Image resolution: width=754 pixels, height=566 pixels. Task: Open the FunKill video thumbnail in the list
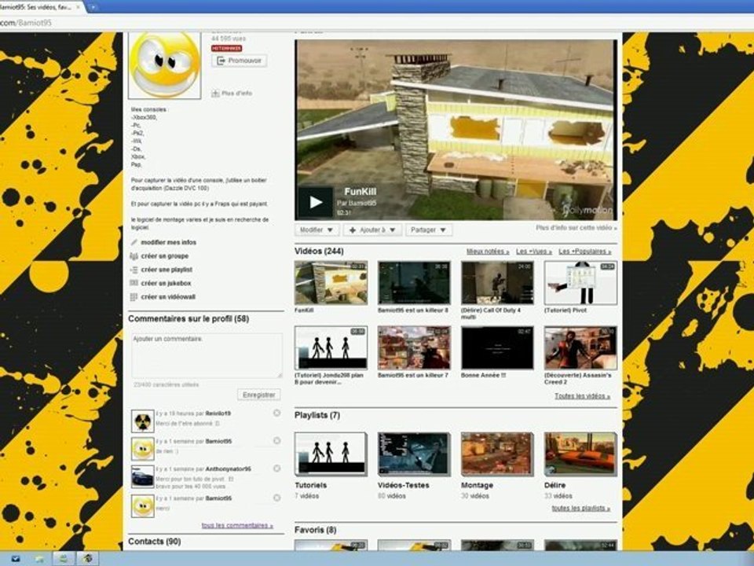[331, 283]
